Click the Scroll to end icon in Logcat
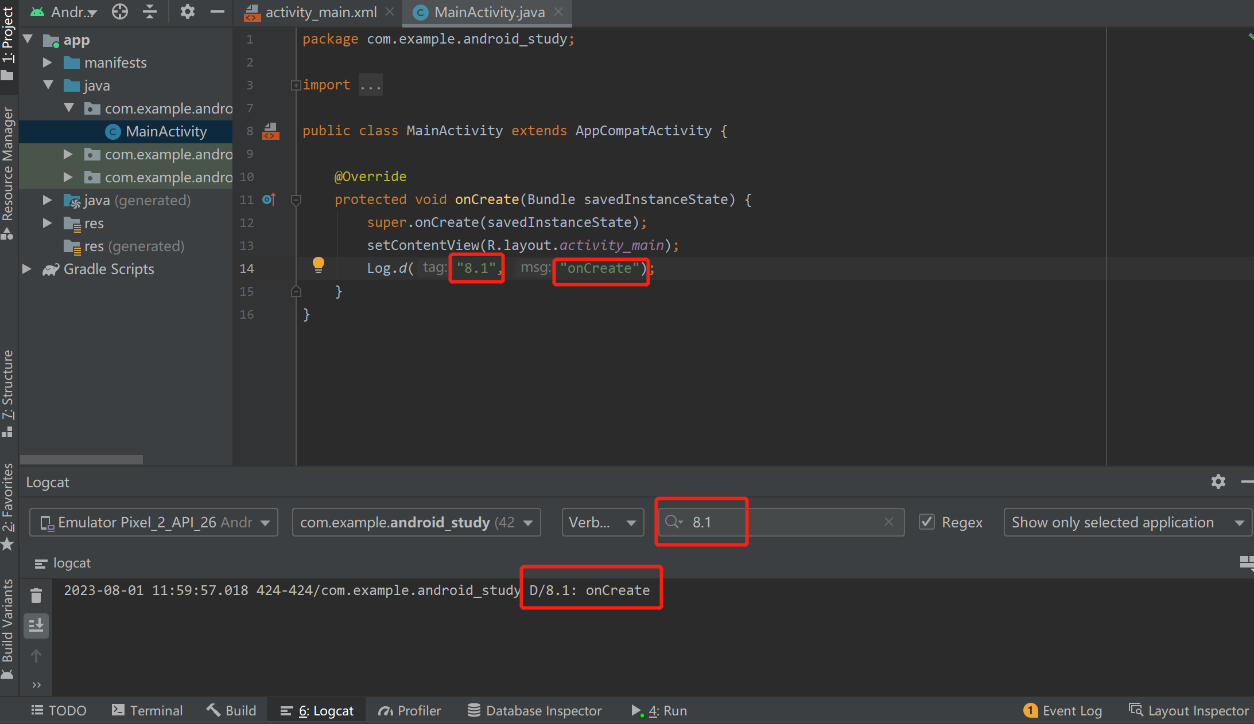 point(36,625)
